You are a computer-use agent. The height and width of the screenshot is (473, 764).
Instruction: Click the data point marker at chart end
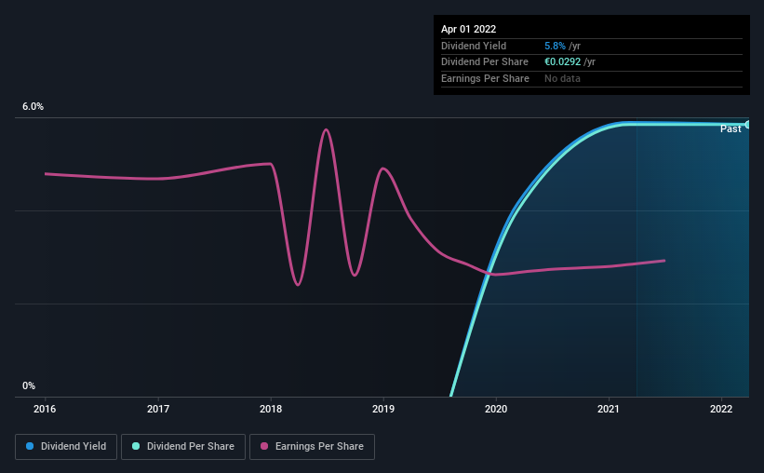[747, 125]
